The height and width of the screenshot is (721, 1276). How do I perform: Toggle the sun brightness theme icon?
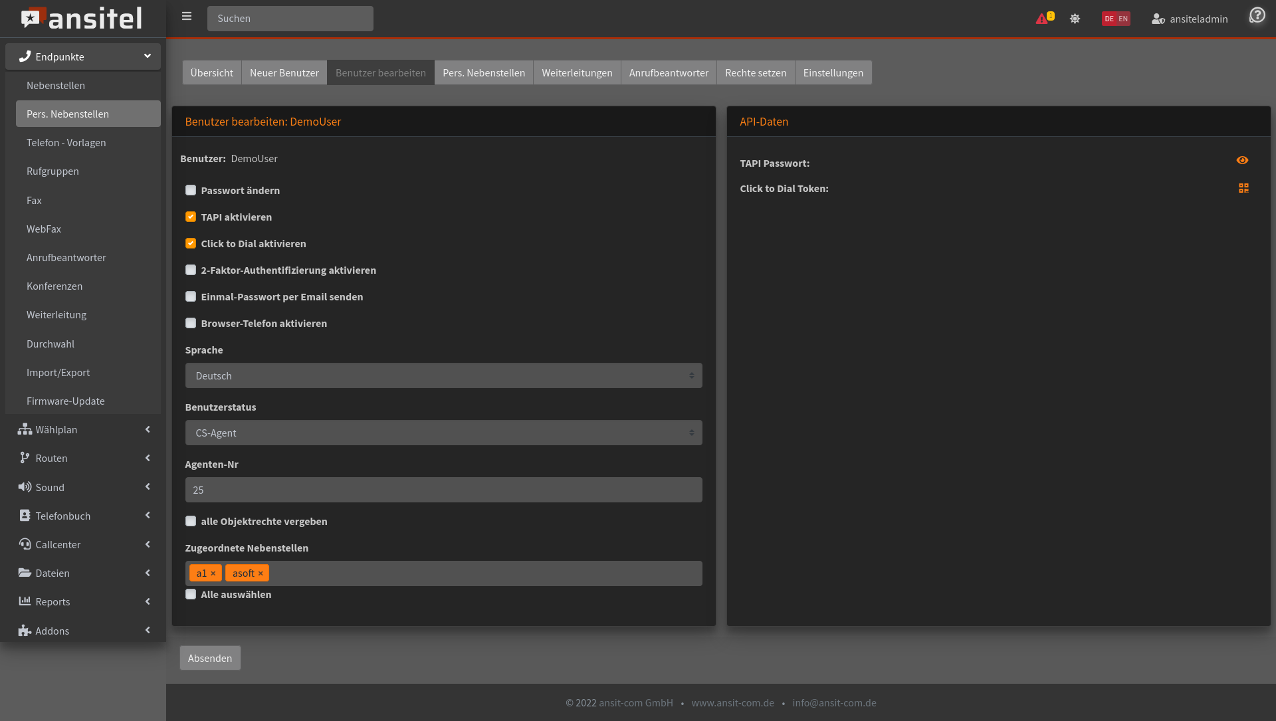click(x=1075, y=19)
